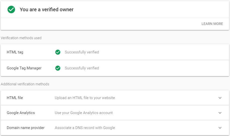
Task: Expand the Google Analytics chevron arrow
Action: (220, 113)
